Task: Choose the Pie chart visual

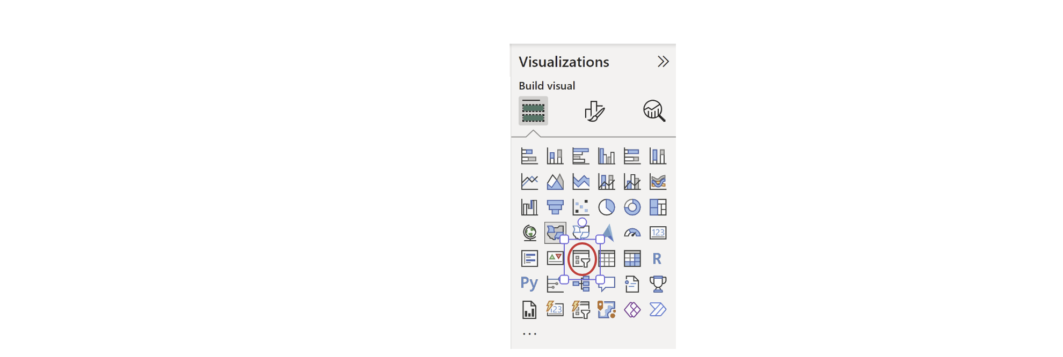Action: (607, 207)
